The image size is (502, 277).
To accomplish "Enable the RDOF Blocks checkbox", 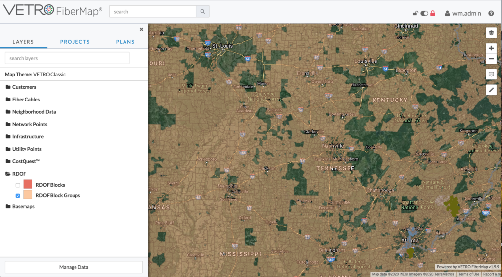I will tap(18, 185).
